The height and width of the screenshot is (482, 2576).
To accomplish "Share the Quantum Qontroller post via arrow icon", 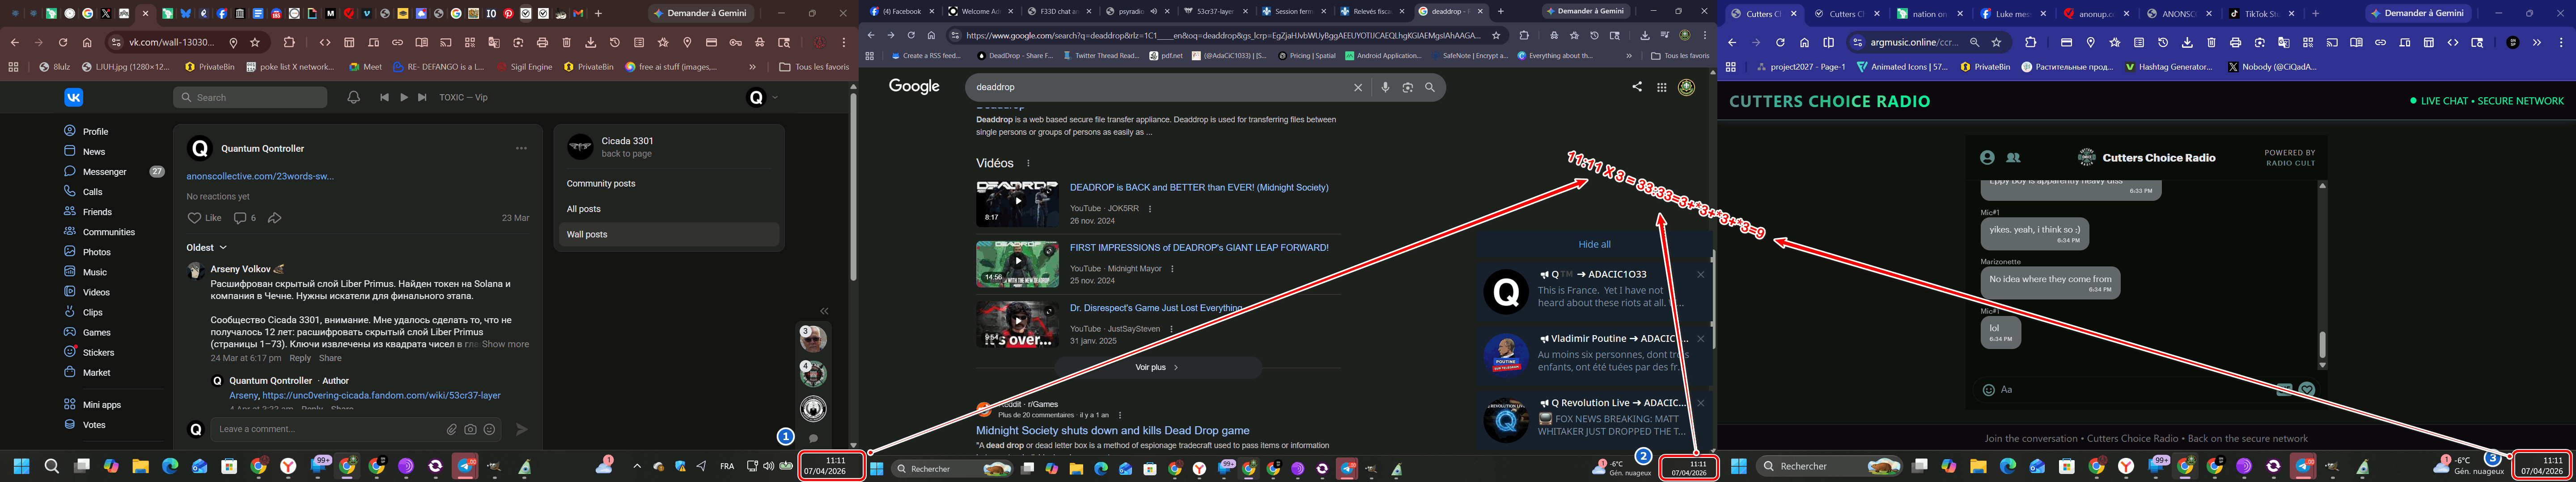I will pyautogui.click(x=275, y=217).
